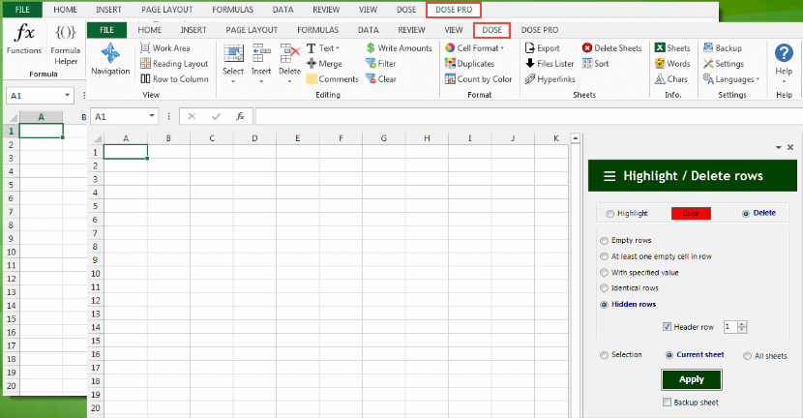This screenshot has width=803, height=418.
Task: Click the Filter tool
Action: (x=380, y=64)
